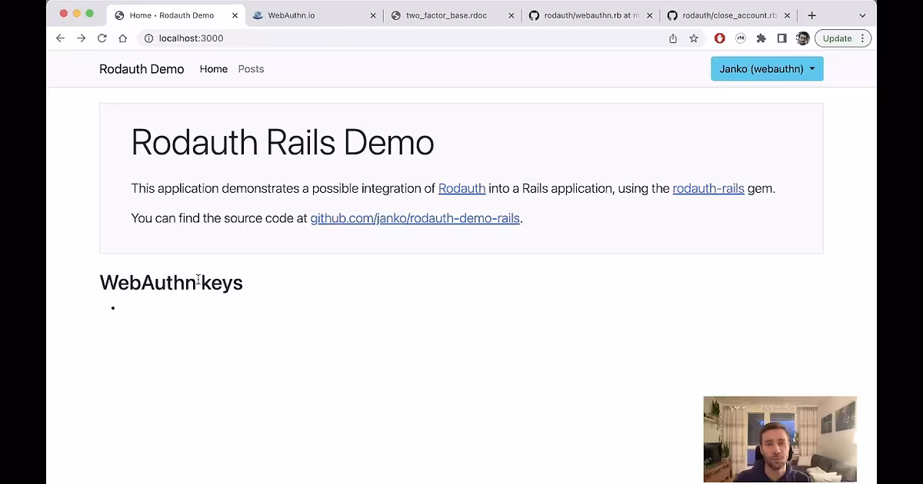
Task: Follow the rodauth-rails gem link
Action: tap(708, 188)
